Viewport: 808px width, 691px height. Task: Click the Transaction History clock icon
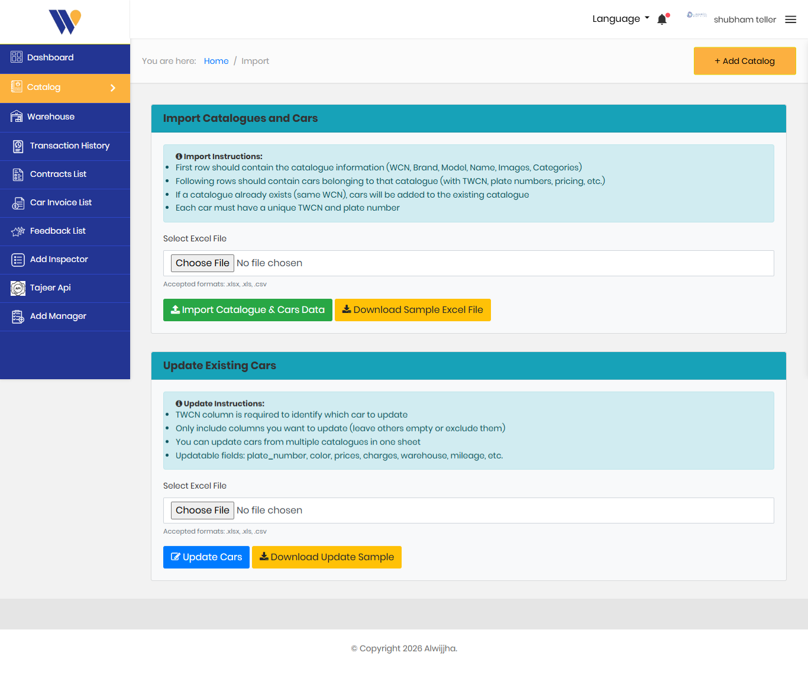point(18,146)
